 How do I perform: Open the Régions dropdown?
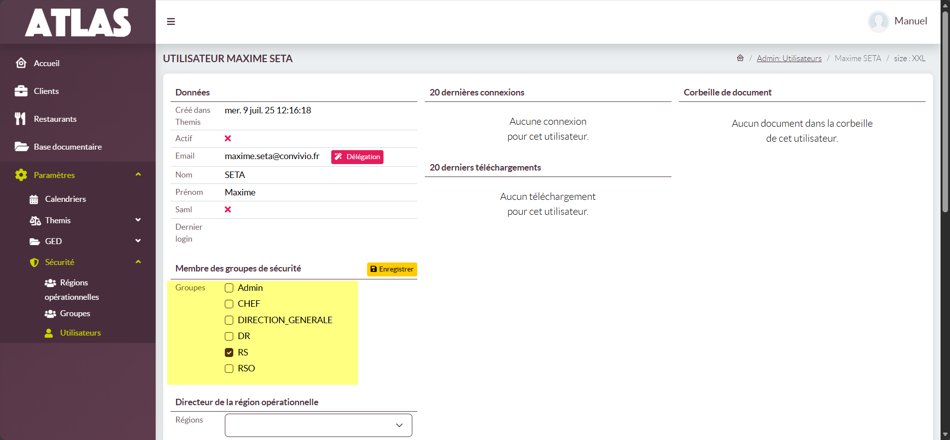(x=318, y=425)
